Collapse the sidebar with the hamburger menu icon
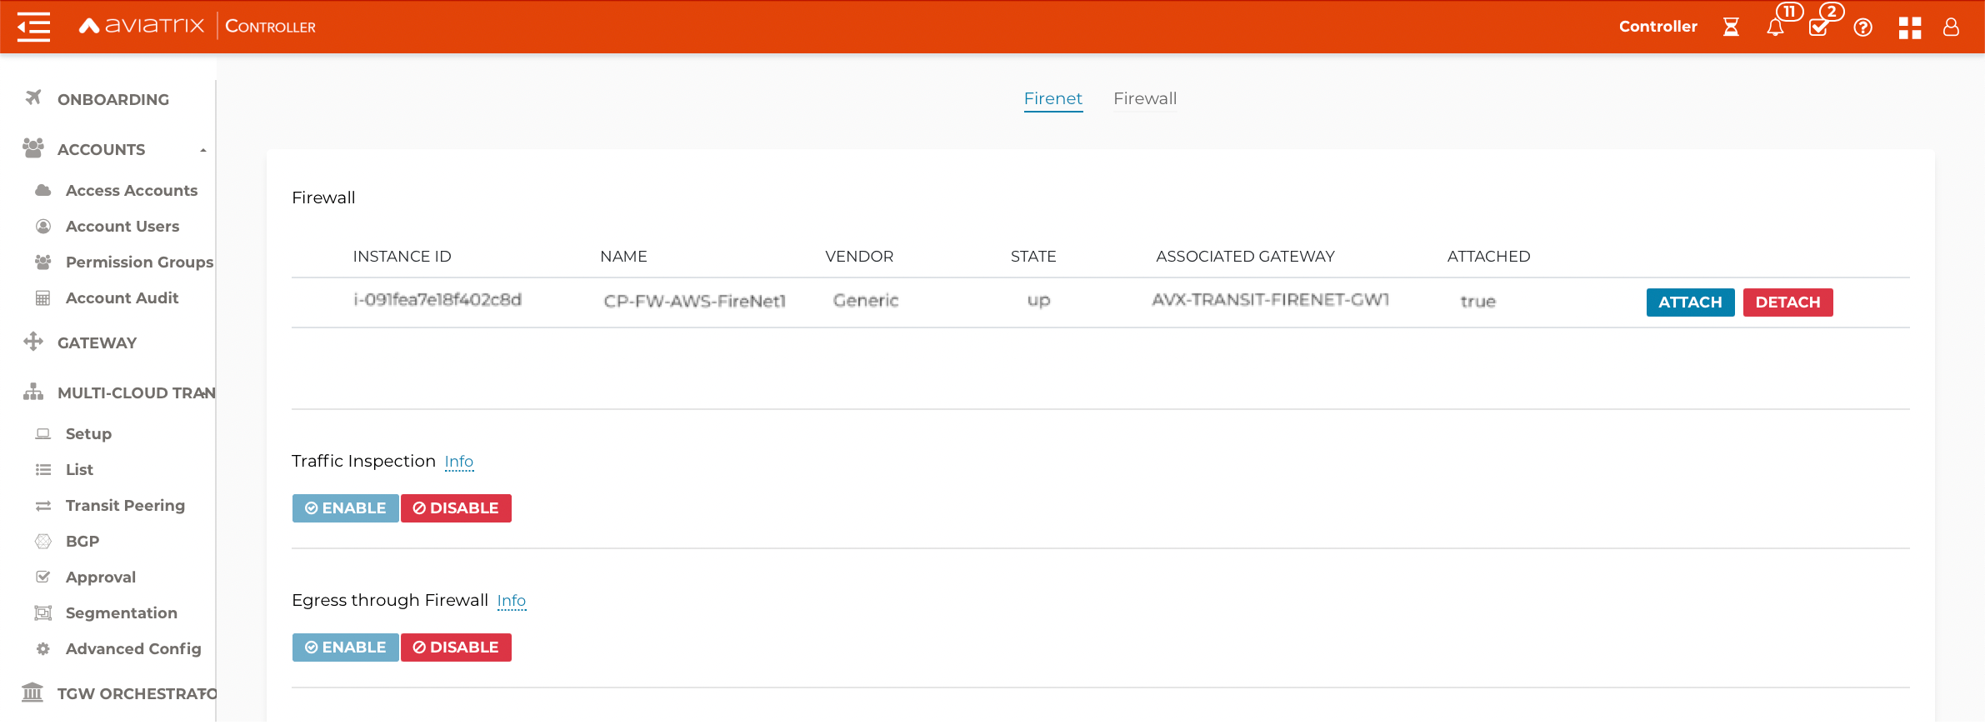This screenshot has width=1985, height=725. click(33, 27)
